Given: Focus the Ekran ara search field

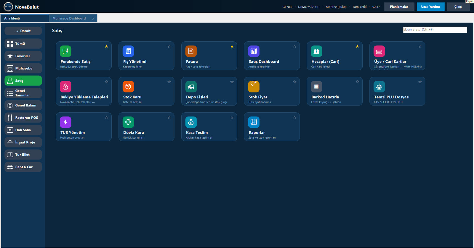Looking at the screenshot, I should pos(435,30).
